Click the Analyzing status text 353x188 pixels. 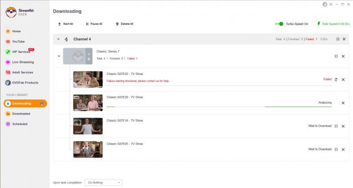(325, 103)
